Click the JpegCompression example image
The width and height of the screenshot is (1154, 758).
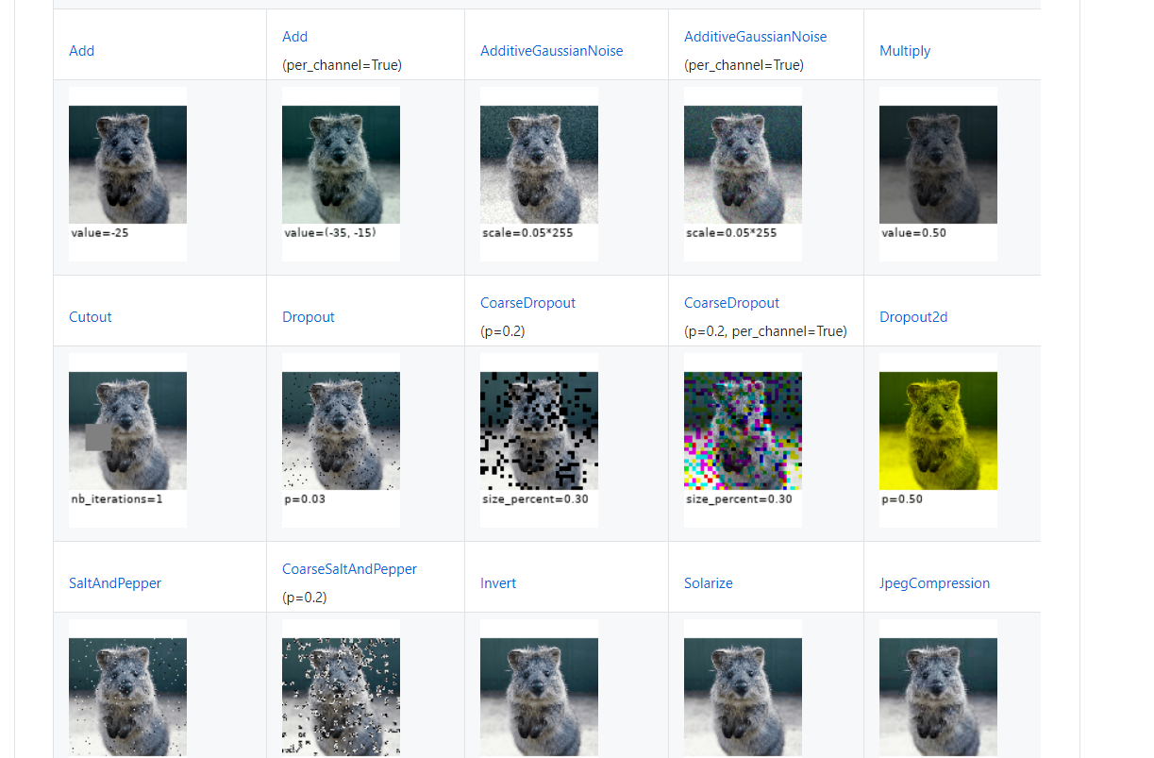tap(938, 689)
